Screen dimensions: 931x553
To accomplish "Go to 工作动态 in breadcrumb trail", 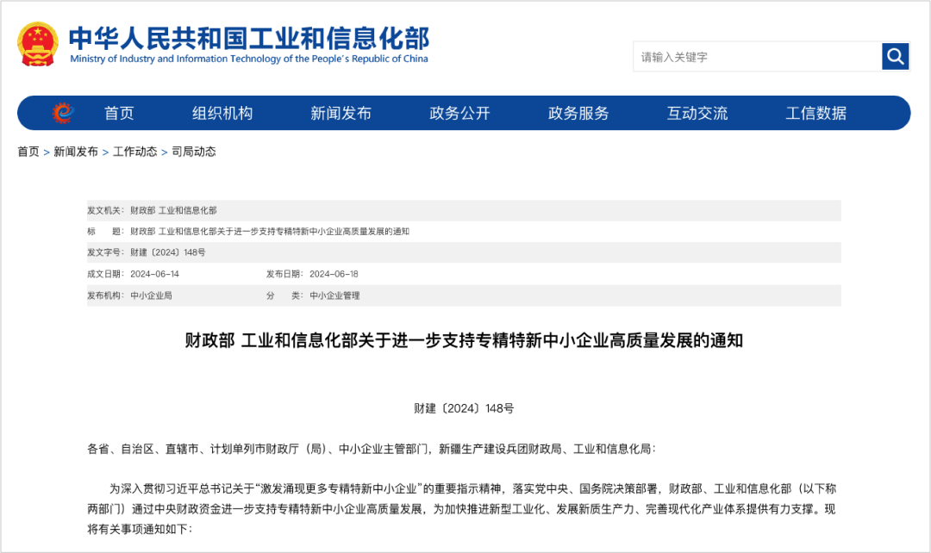I will coord(134,152).
